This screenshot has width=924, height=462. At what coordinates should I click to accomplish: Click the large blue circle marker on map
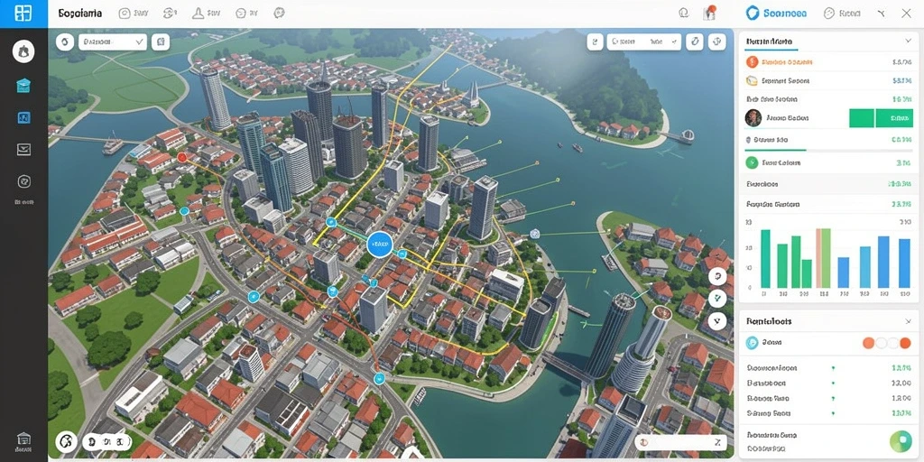coord(380,244)
